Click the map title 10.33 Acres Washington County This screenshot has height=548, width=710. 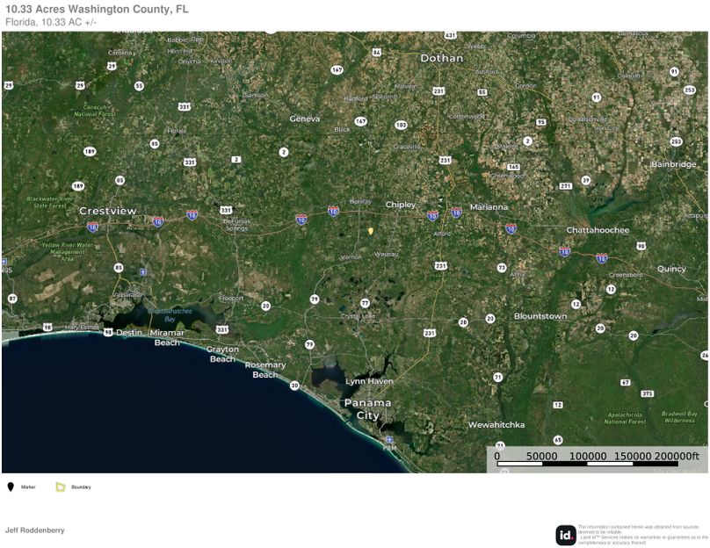point(99,8)
